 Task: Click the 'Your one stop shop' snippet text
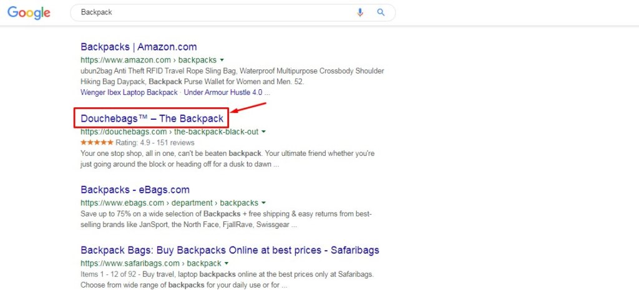227,159
